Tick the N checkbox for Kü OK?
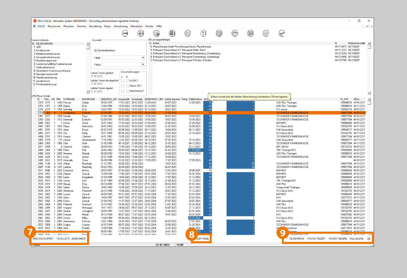The width and height of the screenshot is (407, 278). pos(128,81)
